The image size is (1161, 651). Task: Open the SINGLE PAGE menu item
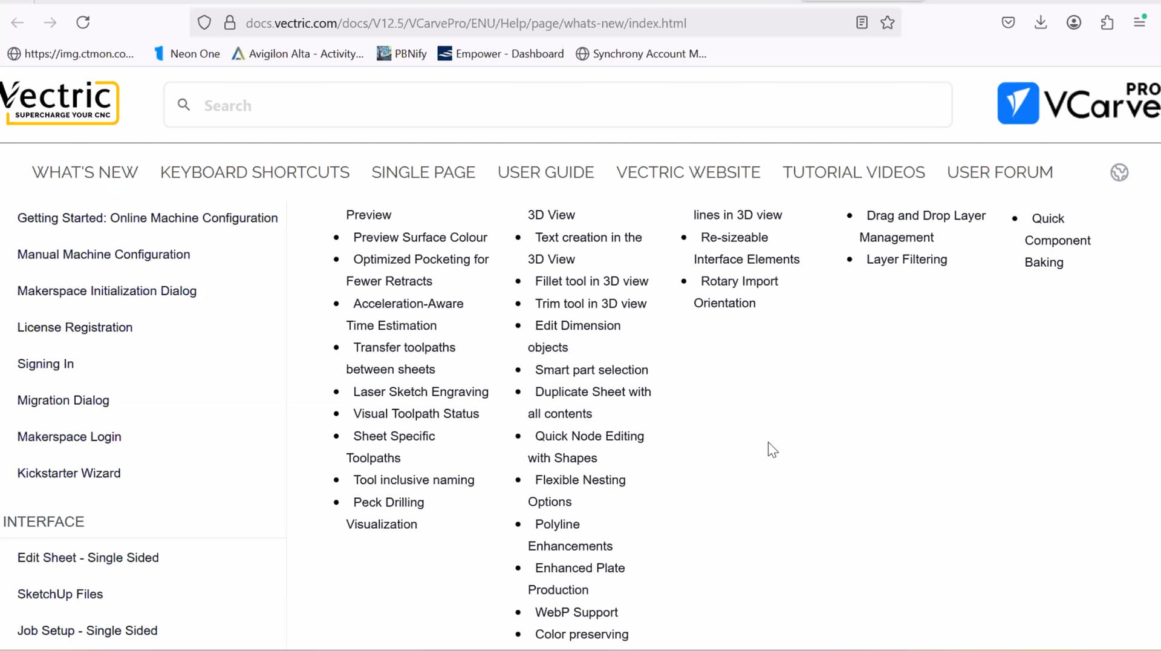click(423, 172)
